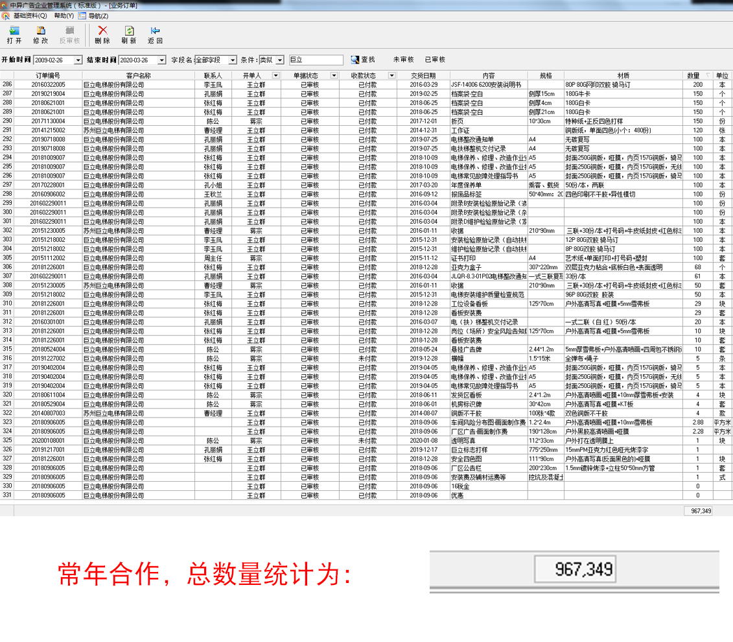Viewport: 733px width, 642px height.
Task: Click order number 20171130004 in row 290
Action: pos(48,121)
